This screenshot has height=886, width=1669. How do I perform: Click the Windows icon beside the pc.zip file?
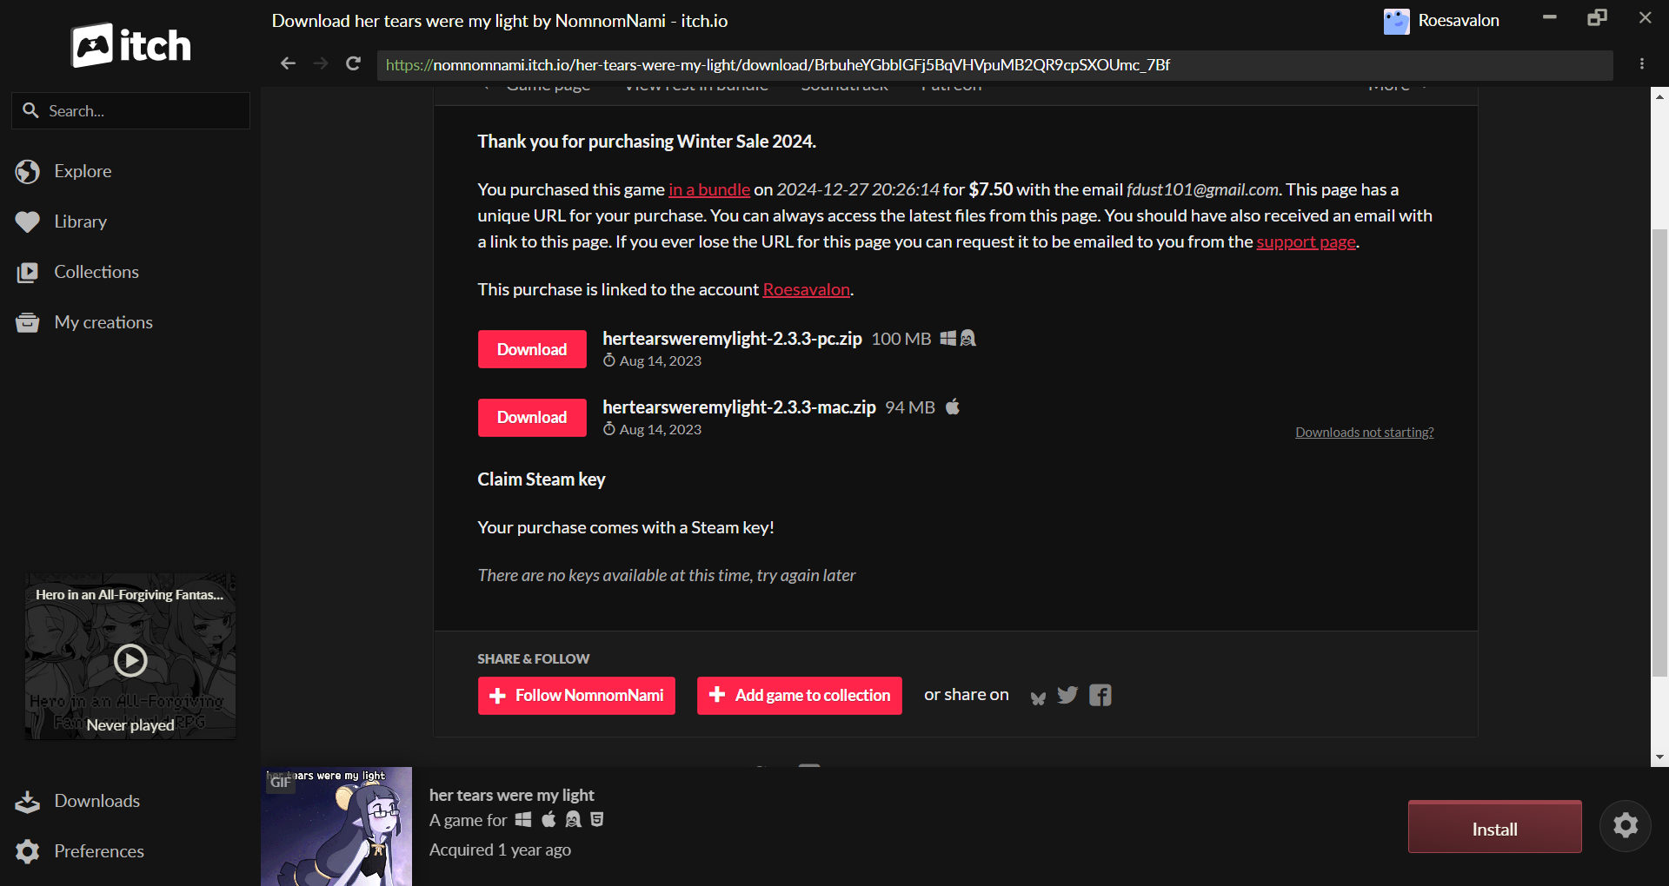pyautogui.click(x=948, y=338)
